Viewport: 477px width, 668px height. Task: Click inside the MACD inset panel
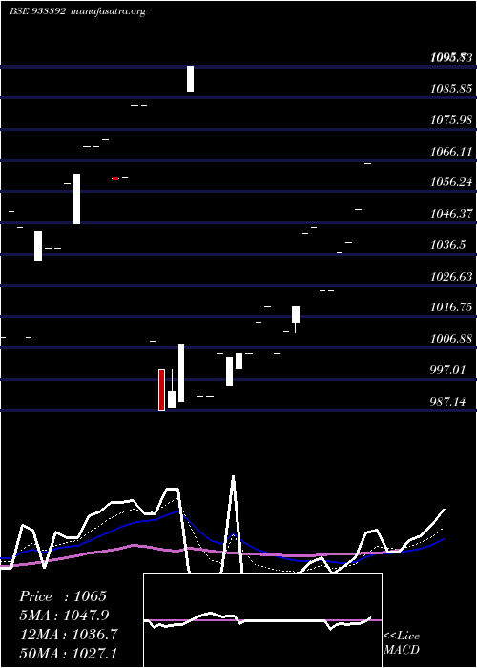[x=262, y=620]
